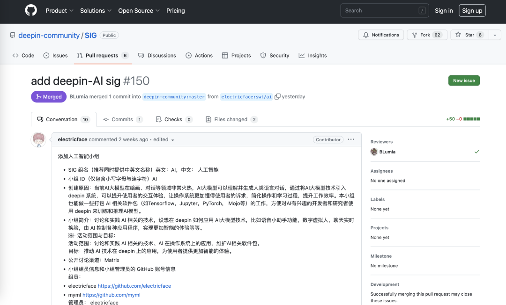This screenshot has width=506, height=305.
Task: Open the deepin-community organization link
Action: click(x=49, y=36)
